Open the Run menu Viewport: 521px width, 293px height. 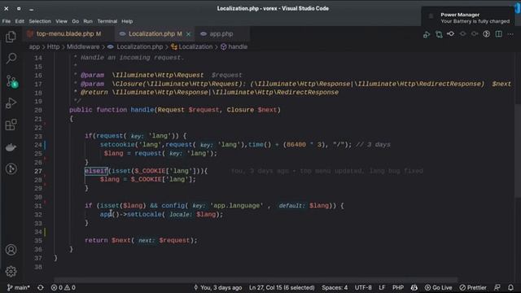coord(88,21)
